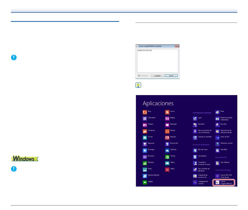Open the Deportes app tile

pos(148,144)
